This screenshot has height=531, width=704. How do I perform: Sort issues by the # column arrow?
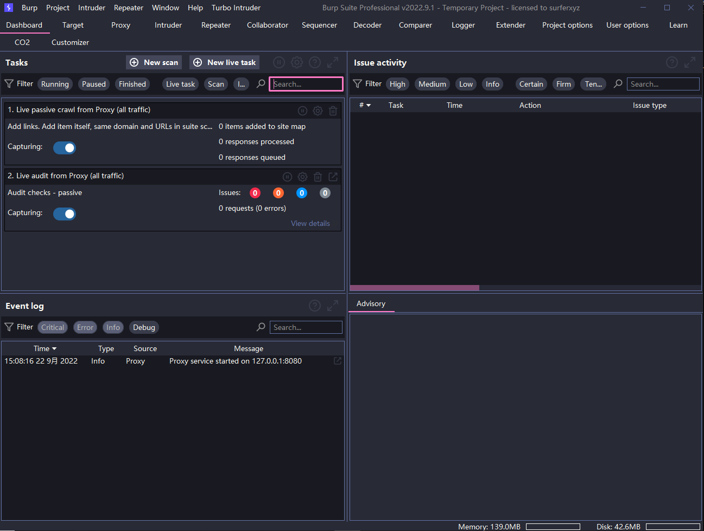coord(369,105)
